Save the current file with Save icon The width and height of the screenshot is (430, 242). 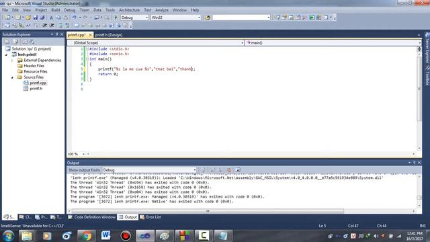click(x=36, y=17)
